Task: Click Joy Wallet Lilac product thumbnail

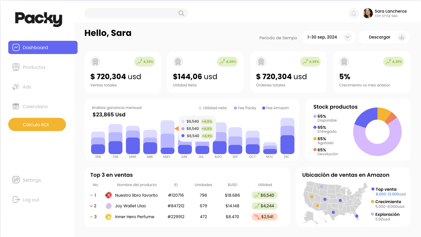Action: [108, 206]
